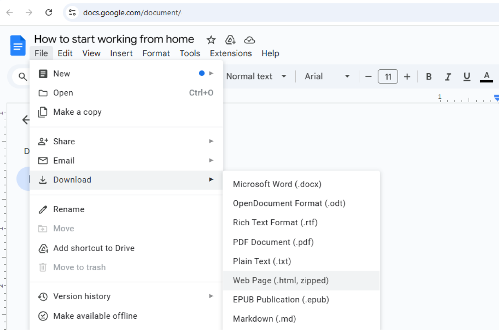Star the document
Screen dimensions: 499x330
pyautogui.click(x=210, y=40)
